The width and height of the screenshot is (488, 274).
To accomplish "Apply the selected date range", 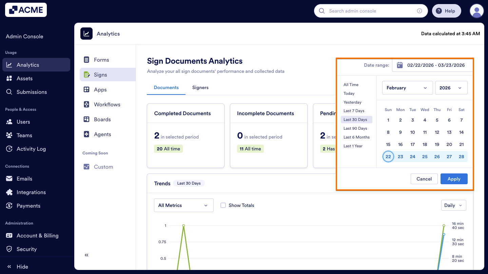I will pos(454,179).
